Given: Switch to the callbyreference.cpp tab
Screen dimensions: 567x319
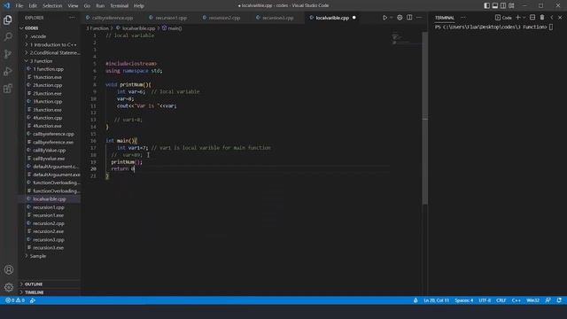Looking at the screenshot, I should (x=113, y=18).
